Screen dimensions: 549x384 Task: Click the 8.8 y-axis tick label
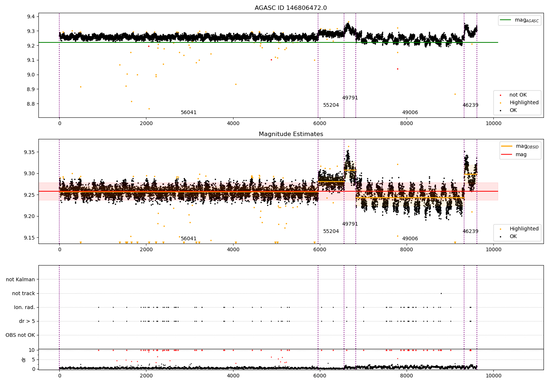[x=31, y=104]
